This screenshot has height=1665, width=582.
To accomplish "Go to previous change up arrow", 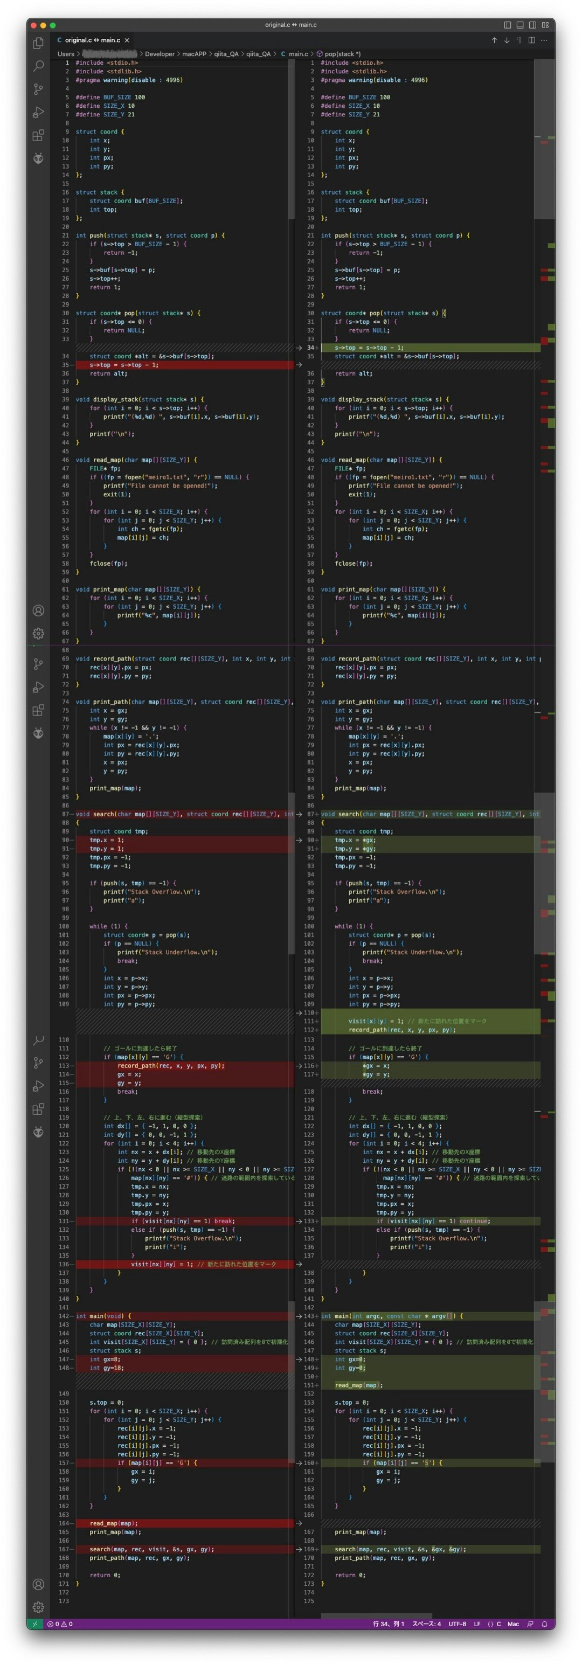I will pyautogui.click(x=494, y=40).
